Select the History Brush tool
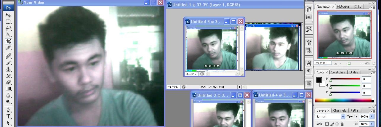The image size is (381, 127). point(8,76)
